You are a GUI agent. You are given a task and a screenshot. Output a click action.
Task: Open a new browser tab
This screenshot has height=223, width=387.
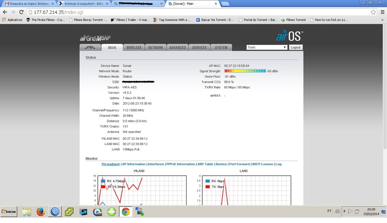pos(225,4)
